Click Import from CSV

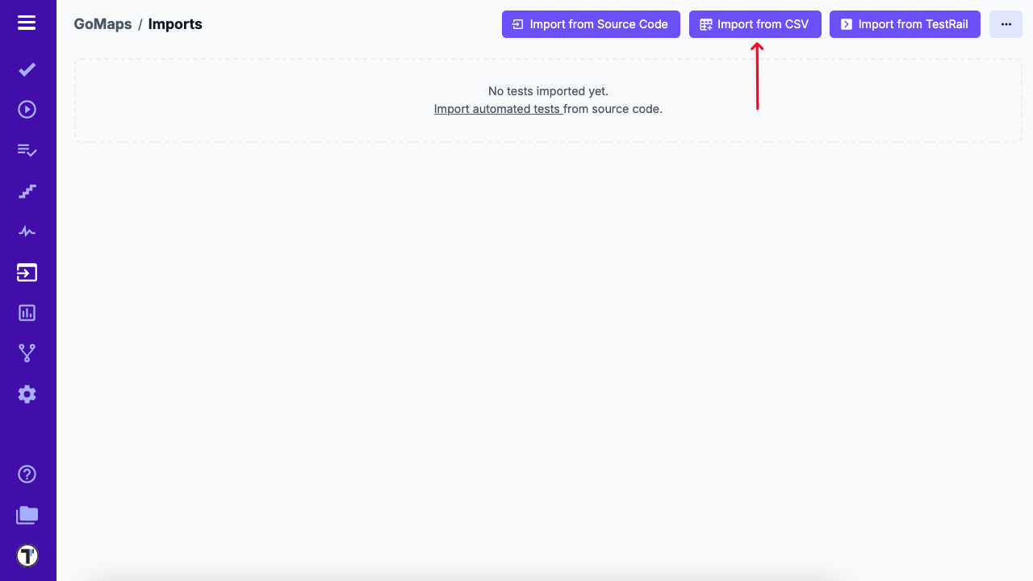pos(755,24)
